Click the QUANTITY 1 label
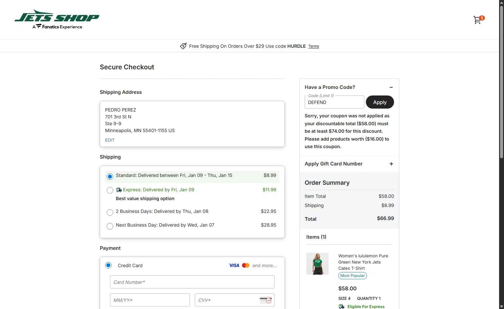 (369, 299)
